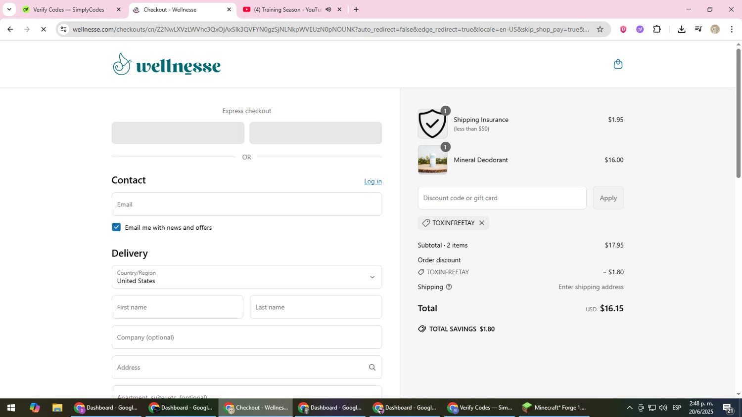
Task: Click the ESP keyboard language indicator
Action: (677, 408)
